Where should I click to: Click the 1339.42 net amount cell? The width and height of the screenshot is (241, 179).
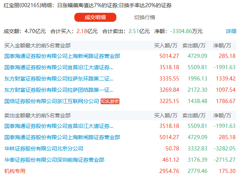click(x=226, y=79)
